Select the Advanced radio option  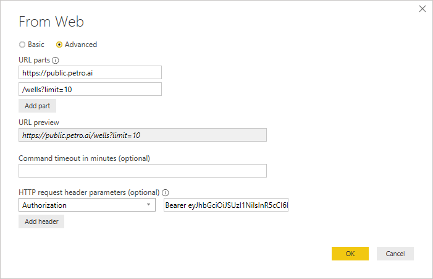[59, 45]
